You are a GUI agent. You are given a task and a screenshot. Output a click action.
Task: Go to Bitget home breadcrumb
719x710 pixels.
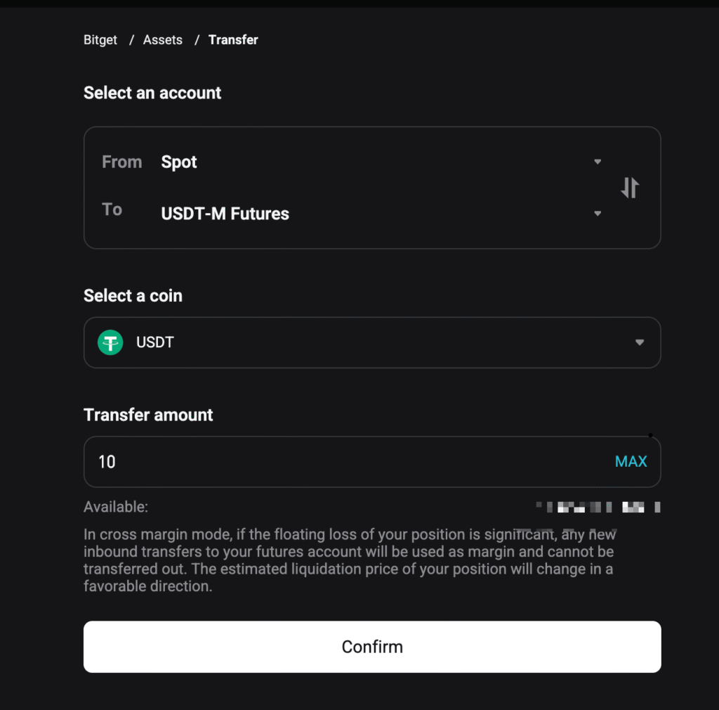click(100, 40)
